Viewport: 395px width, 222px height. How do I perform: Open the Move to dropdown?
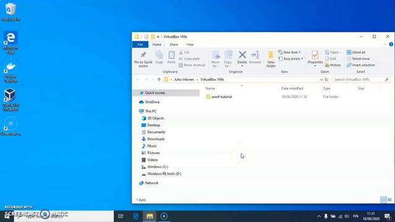pyautogui.click(x=215, y=59)
